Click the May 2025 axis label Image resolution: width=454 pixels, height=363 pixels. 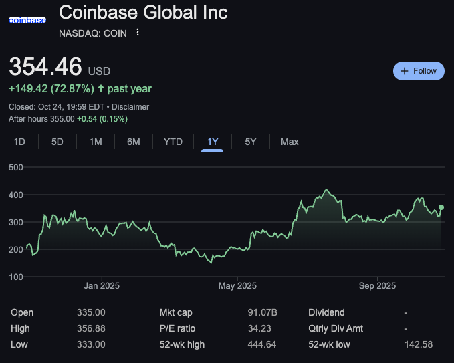point(237,286)
